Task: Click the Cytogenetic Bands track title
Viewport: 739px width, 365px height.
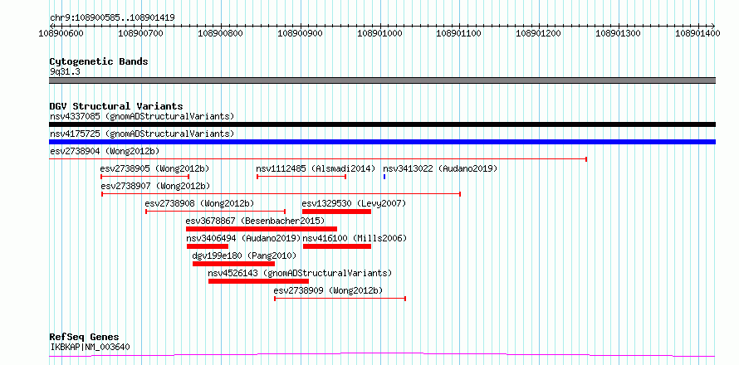Action: click(x=99, y=61)
